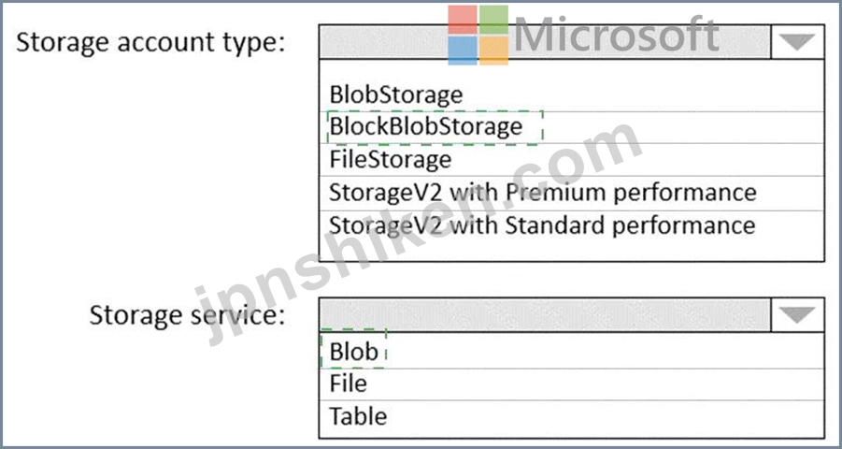Pick StorageV2 with Premium performance
This screenshot has width=842, height=449.
click(x=571, y=193)
